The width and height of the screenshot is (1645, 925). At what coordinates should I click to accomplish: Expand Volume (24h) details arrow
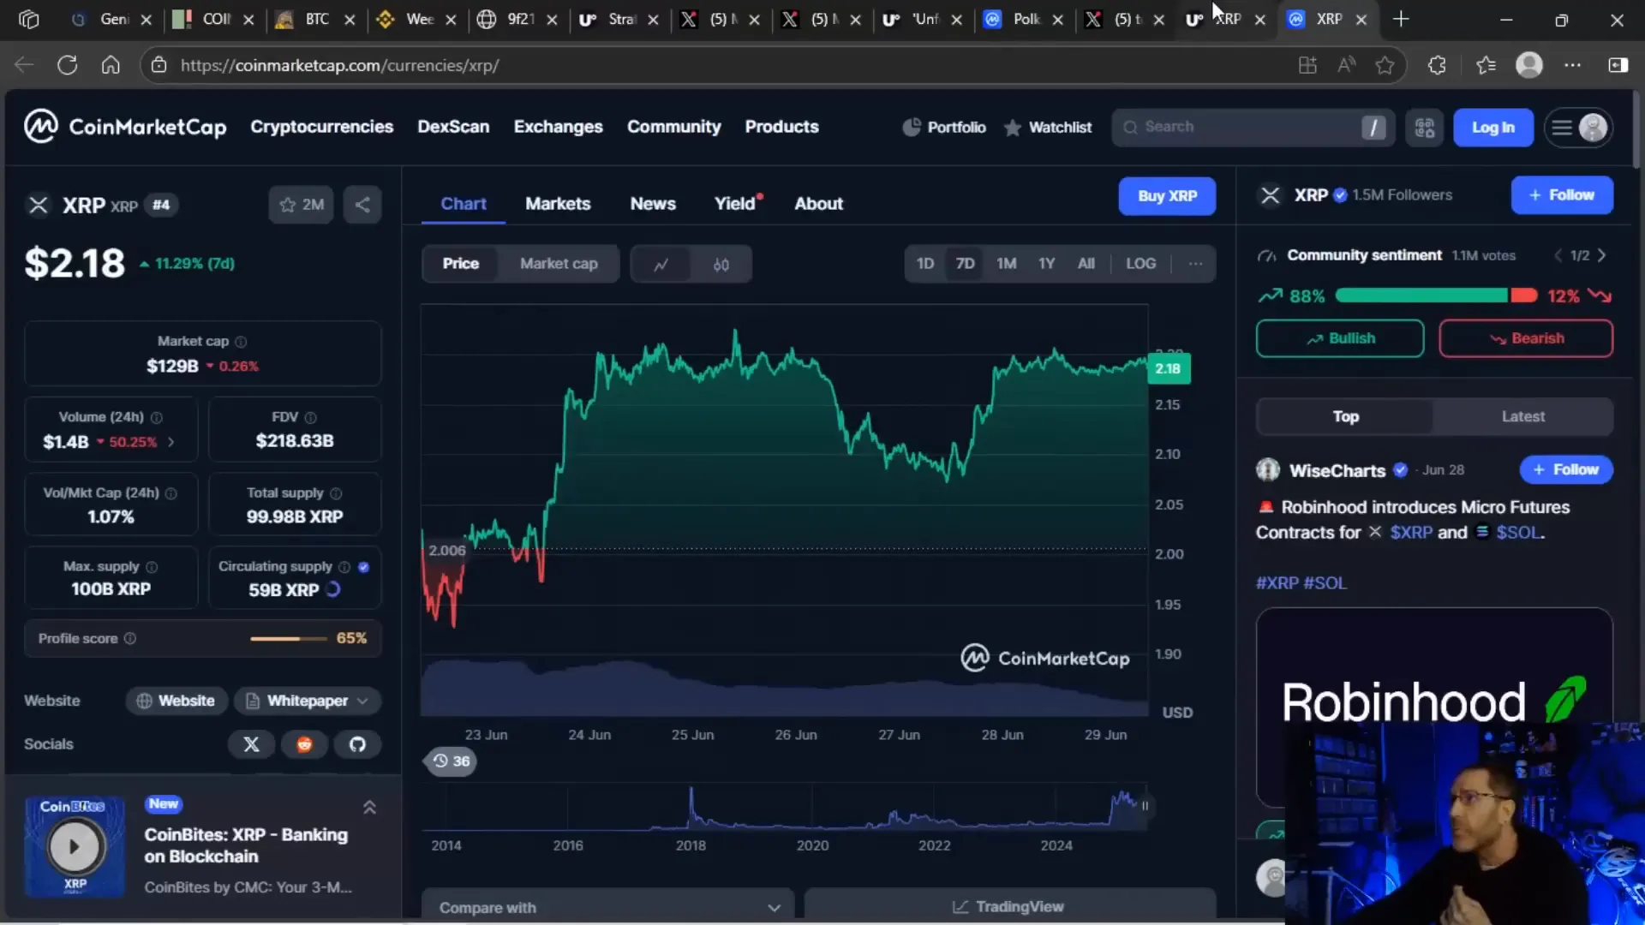171,442
